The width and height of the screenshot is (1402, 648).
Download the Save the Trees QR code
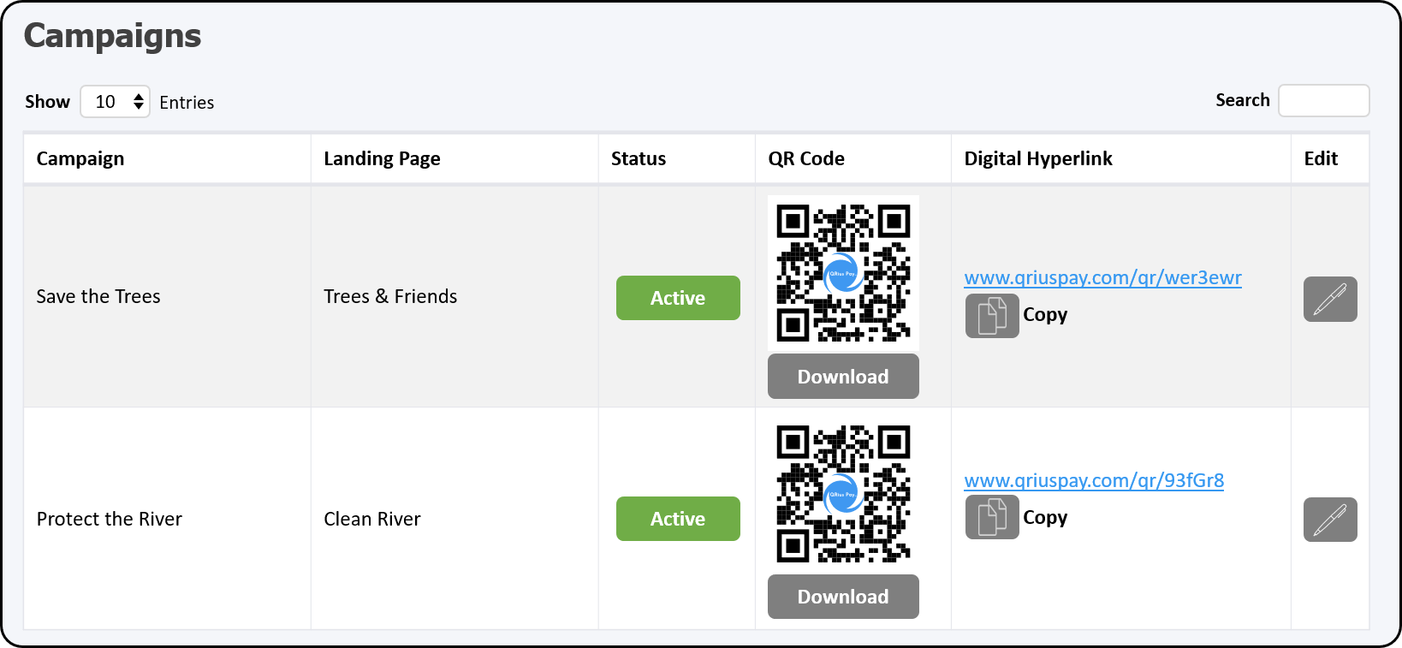tap(843, 377)
